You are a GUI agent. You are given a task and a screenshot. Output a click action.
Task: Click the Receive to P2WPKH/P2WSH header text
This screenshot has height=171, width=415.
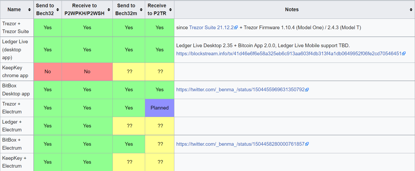point(84,9)
